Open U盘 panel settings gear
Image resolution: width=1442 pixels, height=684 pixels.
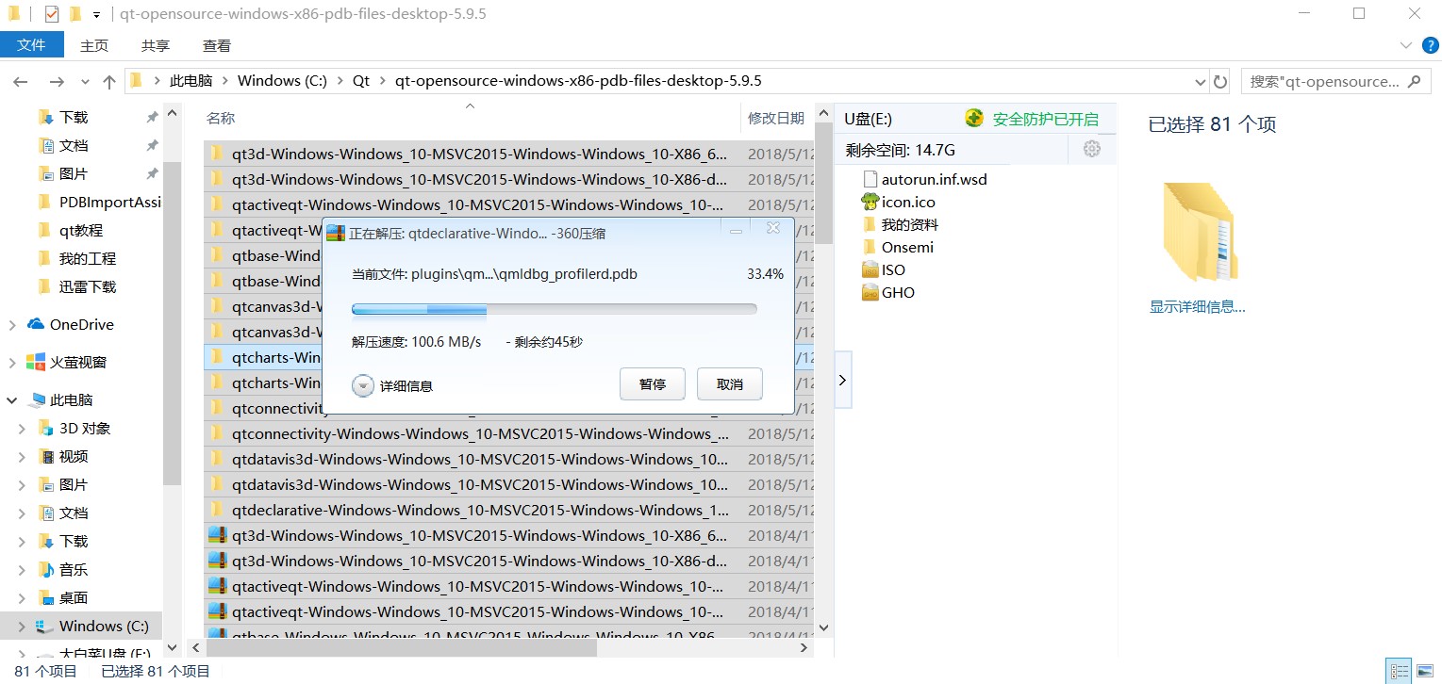coord(1092,149)
